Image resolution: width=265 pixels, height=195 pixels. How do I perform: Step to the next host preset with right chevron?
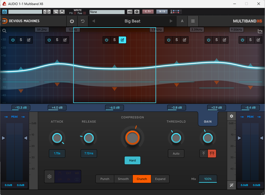click(49, 12)
